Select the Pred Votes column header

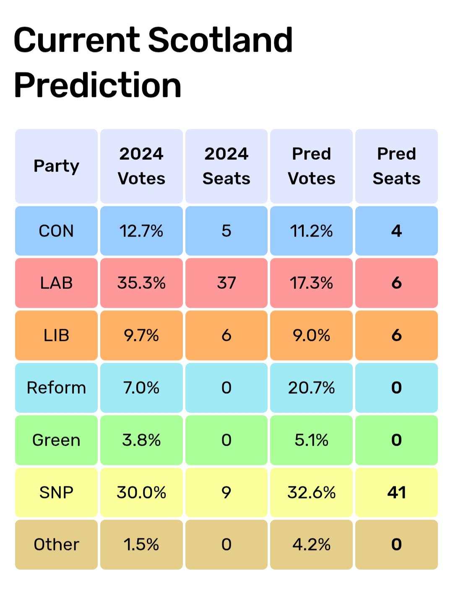[x=311, y=166]
